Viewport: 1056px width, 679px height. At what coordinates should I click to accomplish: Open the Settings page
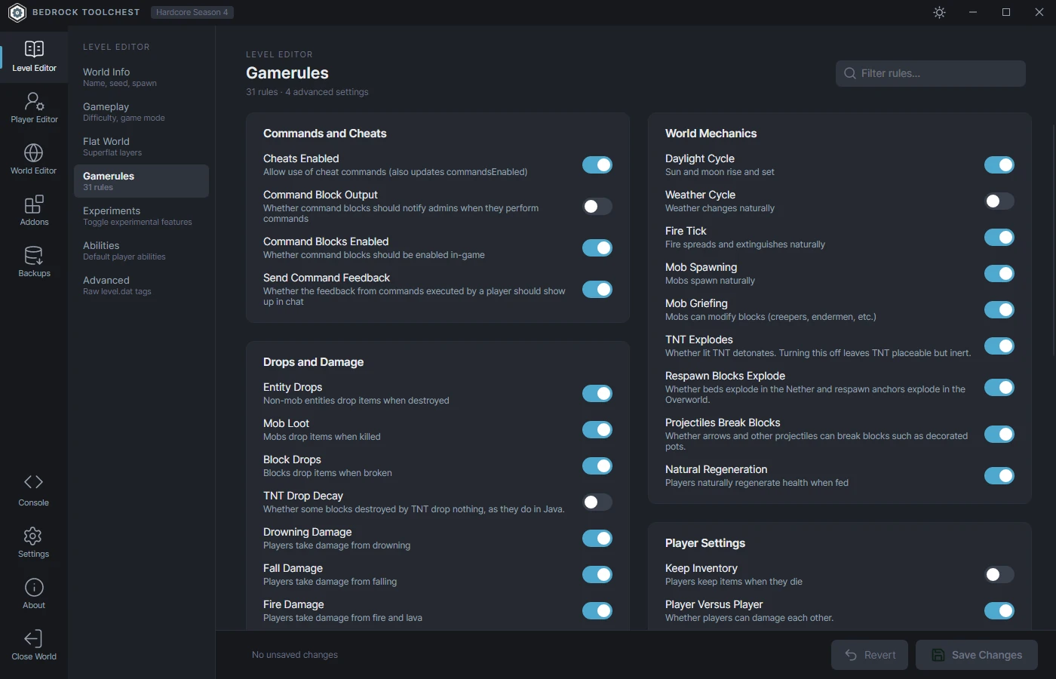[34, 542]
